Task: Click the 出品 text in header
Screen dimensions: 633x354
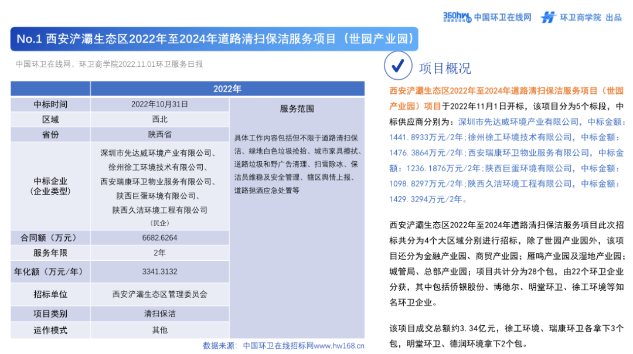Action: click(x=614, y=18)
